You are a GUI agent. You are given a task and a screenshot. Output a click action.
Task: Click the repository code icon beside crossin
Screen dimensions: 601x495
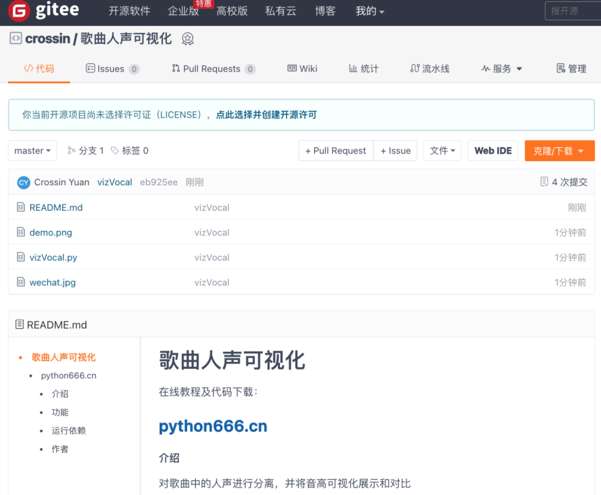point(16,38)
